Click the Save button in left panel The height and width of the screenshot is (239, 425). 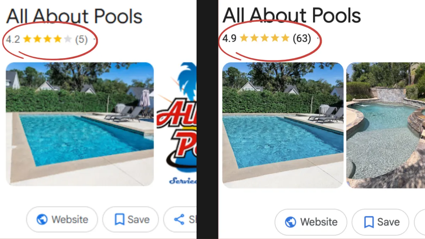point(130,220)
